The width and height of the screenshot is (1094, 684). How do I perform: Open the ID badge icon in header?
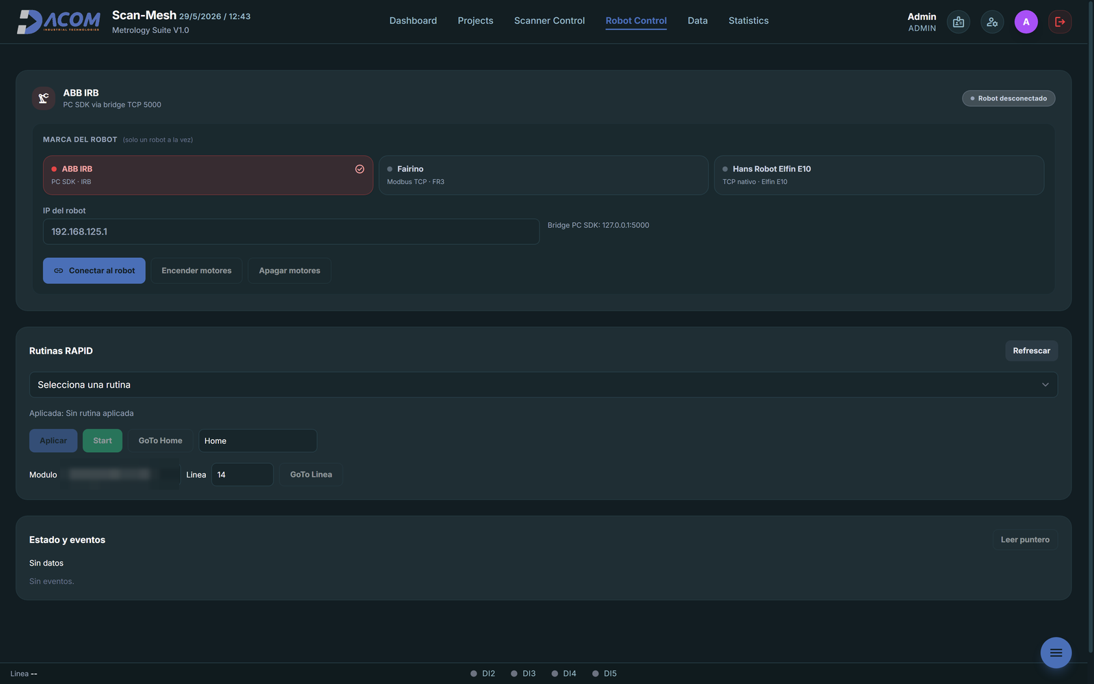[x=959, y=22]
